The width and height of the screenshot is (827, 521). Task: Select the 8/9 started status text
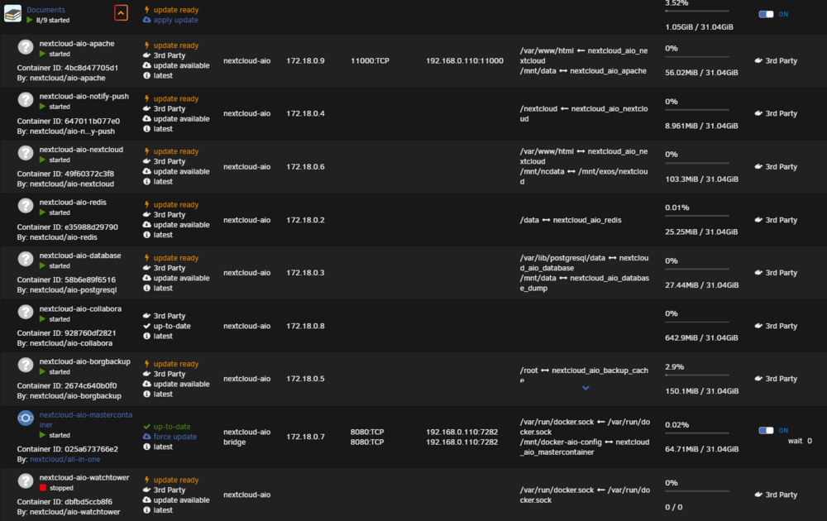[x=53, y=20]
